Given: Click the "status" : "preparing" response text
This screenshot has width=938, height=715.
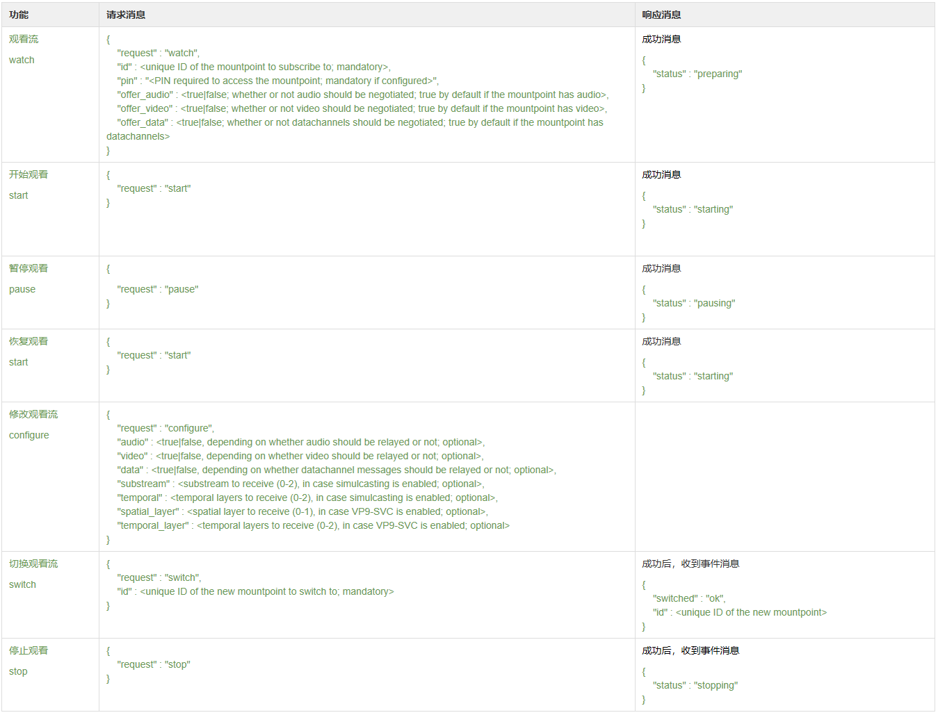Looking at the screenshot, I should [696, 74].
